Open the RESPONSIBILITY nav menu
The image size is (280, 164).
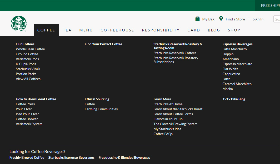click(x=161, y=30)
